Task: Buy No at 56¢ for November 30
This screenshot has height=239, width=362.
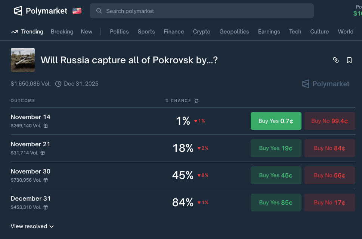Action: click(329, 175)
